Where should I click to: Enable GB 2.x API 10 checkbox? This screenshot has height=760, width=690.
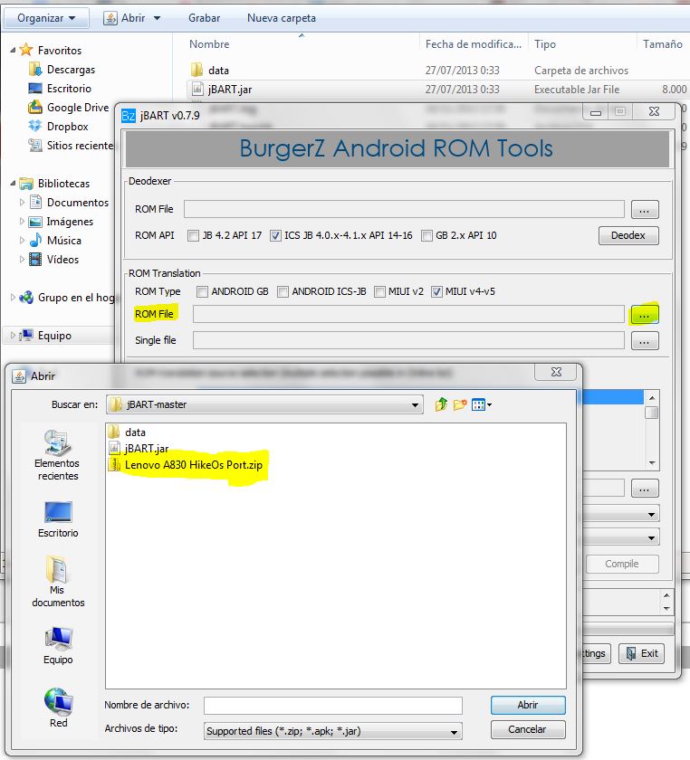426,235
